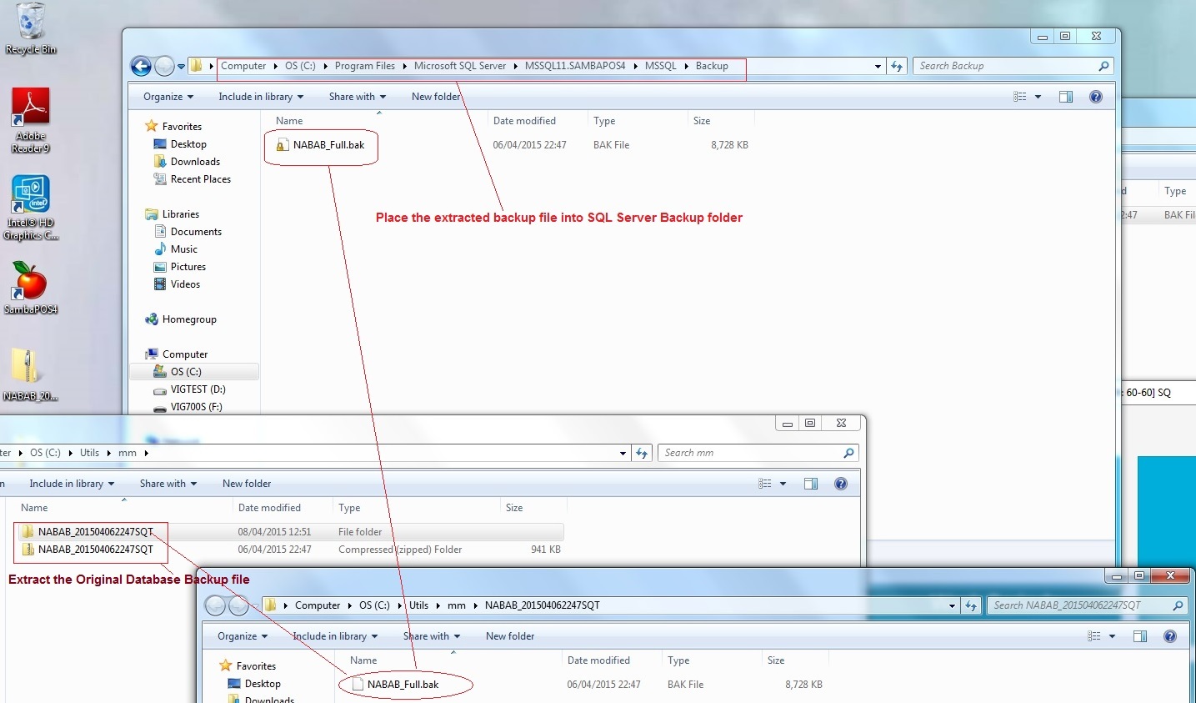This screenshot has height=703, width=1196.
Task: Open the Recycle Bin desktop icon
Action: pos(31,29)
